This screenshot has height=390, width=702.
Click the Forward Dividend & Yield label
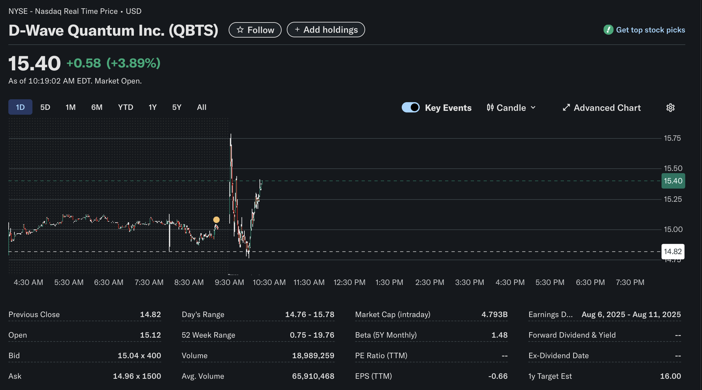pos(572,335)
